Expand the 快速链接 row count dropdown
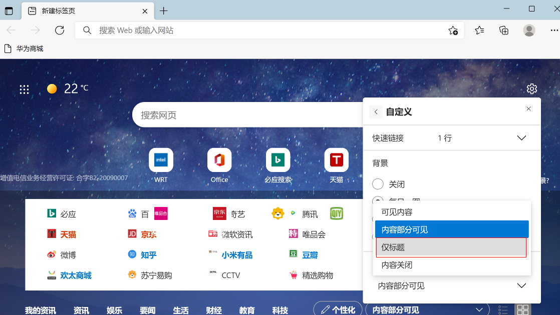The height and width of the screenshot is (315, 560). [521, 138]
